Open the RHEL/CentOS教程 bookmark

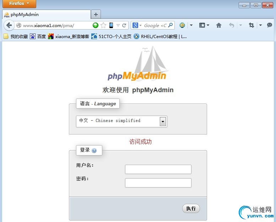coord(160,37)
